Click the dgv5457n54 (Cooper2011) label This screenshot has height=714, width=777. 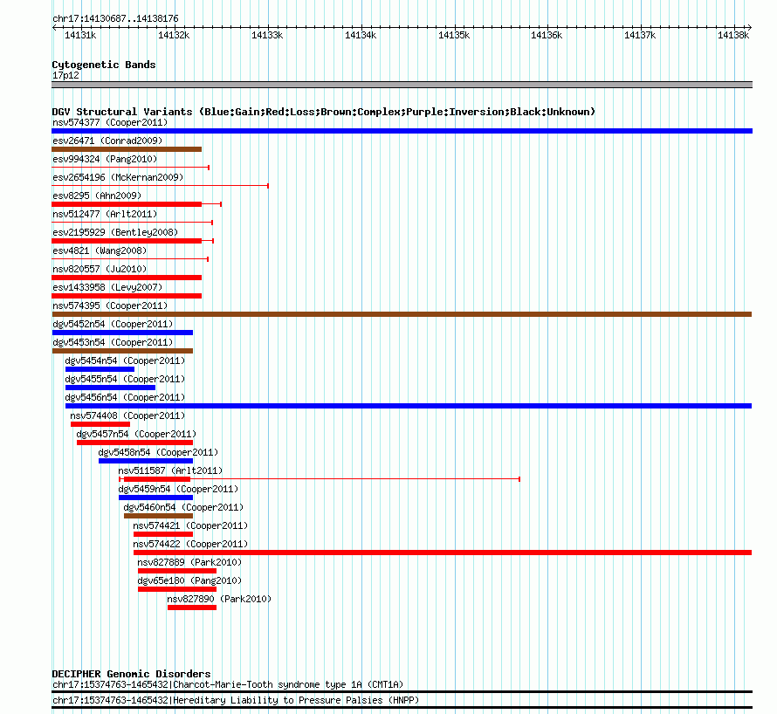tap(136, 434)
